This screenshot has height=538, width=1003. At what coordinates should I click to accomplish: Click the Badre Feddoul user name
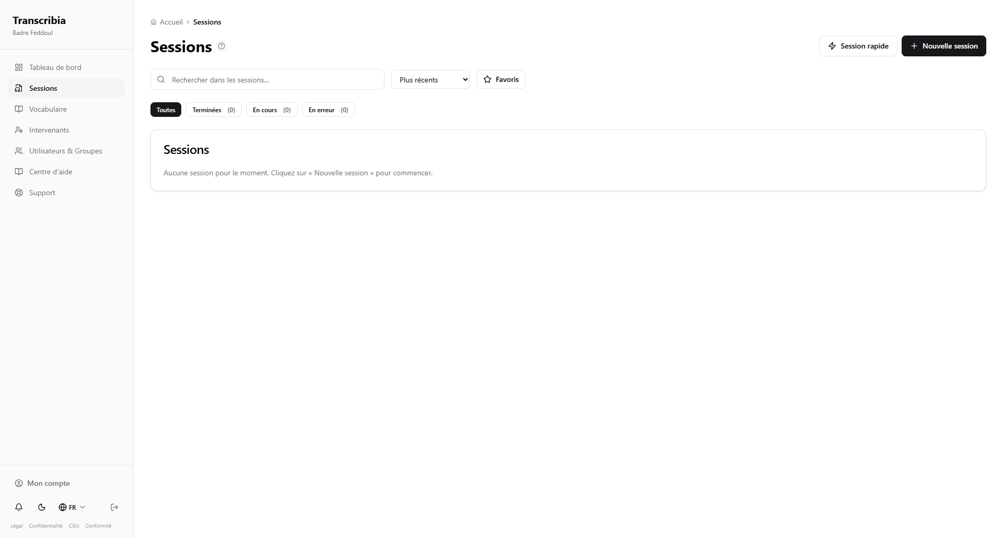[32, 33]
